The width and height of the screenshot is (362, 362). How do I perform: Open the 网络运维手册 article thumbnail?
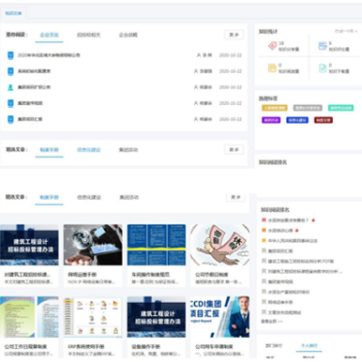pyautogui.click(x=93, y=245)
